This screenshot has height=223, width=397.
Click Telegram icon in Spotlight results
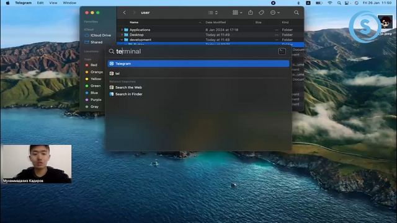(112, 64)
